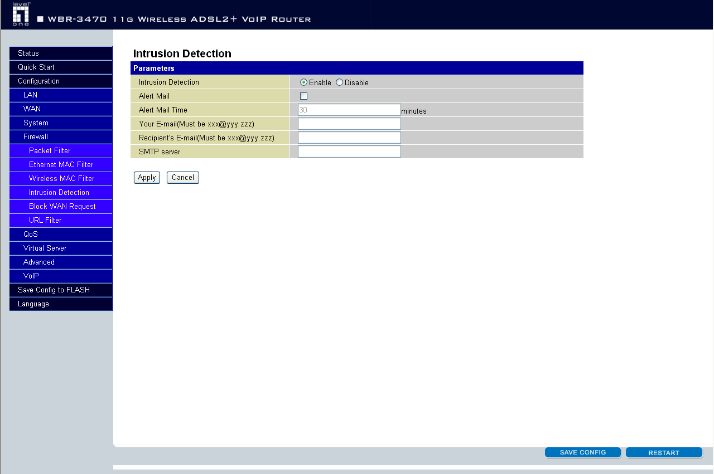
Task: Open Wireless MAC Filter settings
Action: (x=61, y=179)
